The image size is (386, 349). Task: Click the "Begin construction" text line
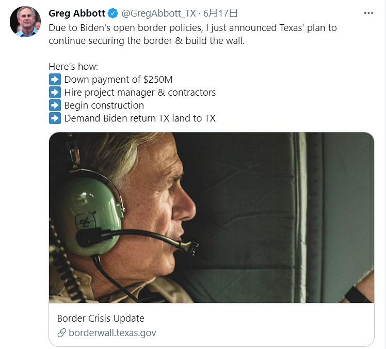[104, 105]
